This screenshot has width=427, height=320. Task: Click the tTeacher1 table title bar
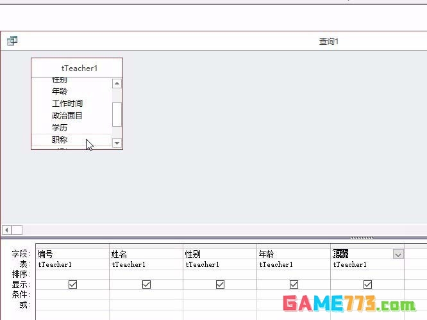pos(77,68)
